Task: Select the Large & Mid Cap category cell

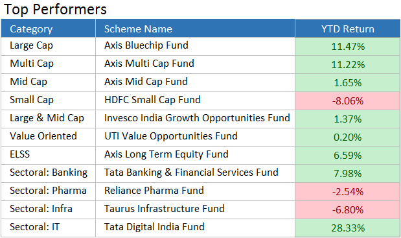Action: click(49, 119)
